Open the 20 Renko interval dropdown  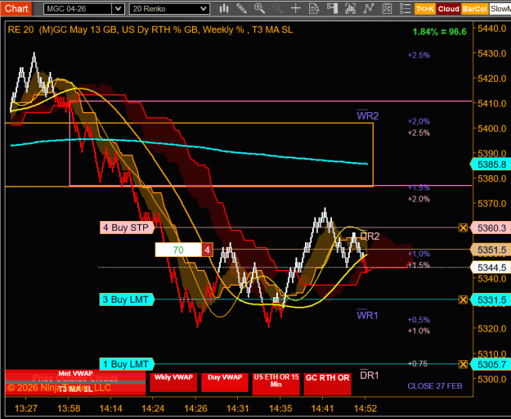click(169, 9)
